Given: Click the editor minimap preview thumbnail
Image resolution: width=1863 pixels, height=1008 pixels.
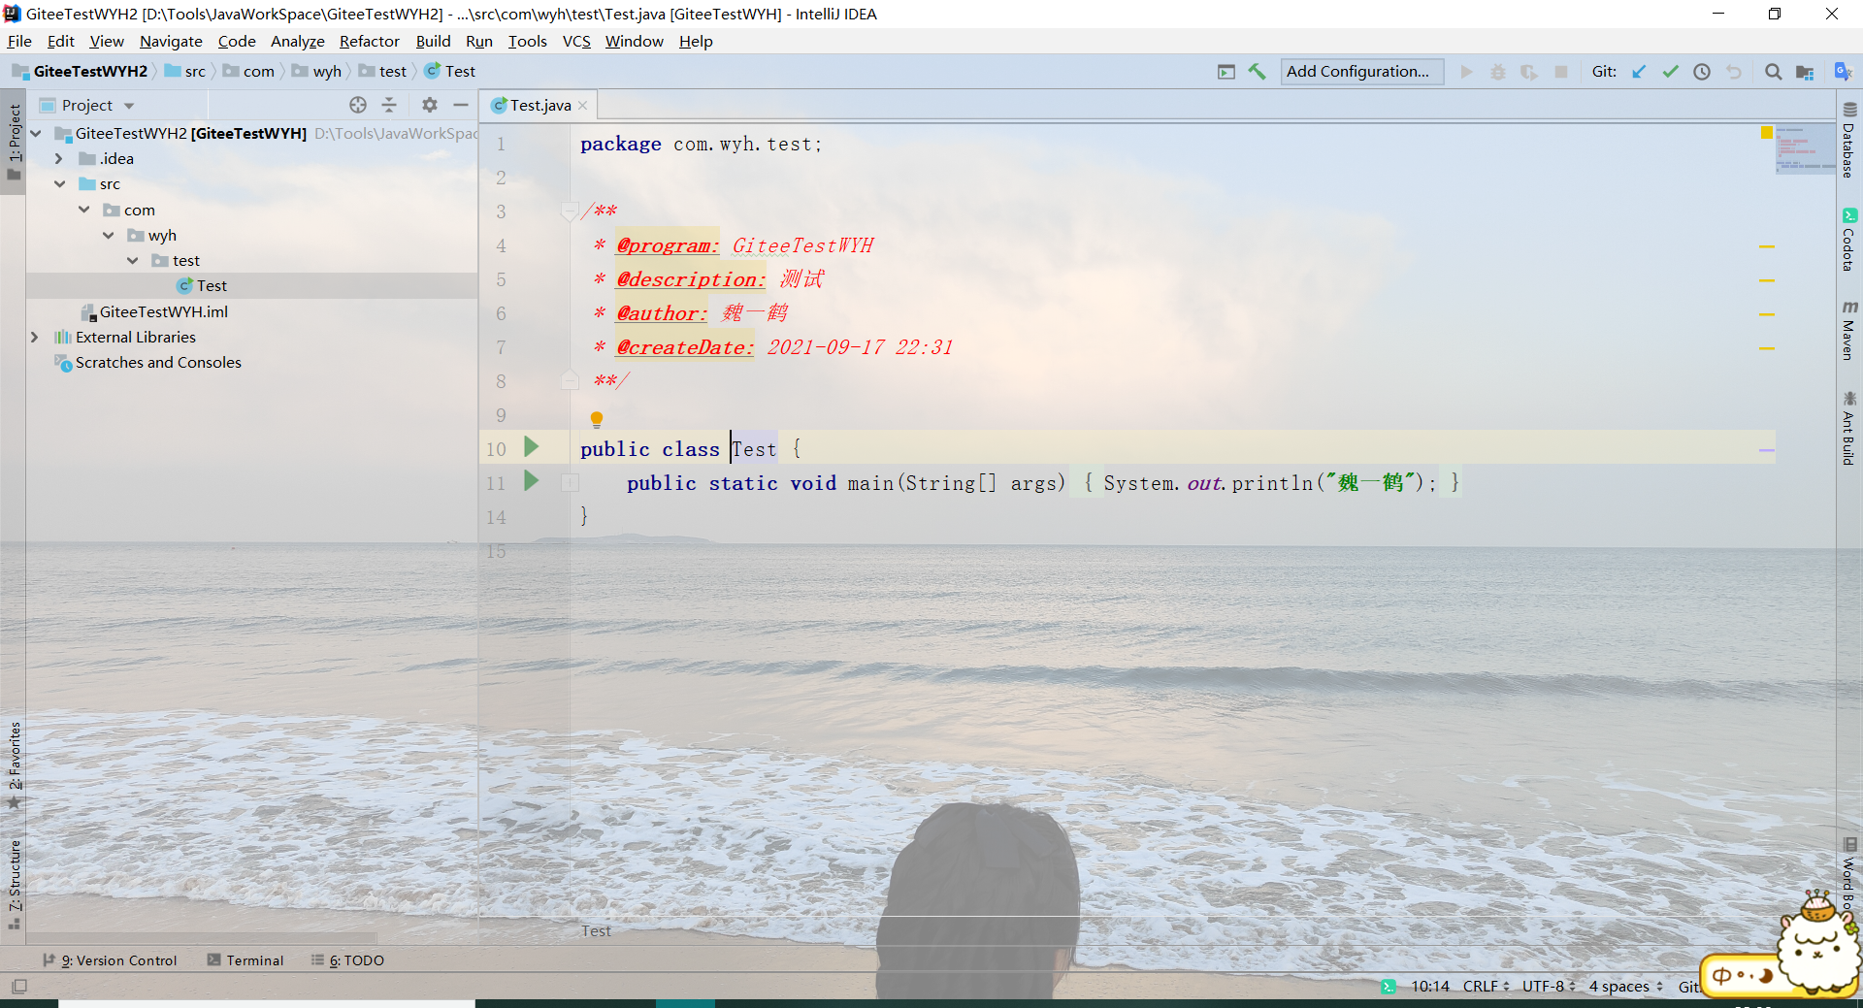Looking at the screenshot, I should pyautogui.click(x=1805, y=149).
